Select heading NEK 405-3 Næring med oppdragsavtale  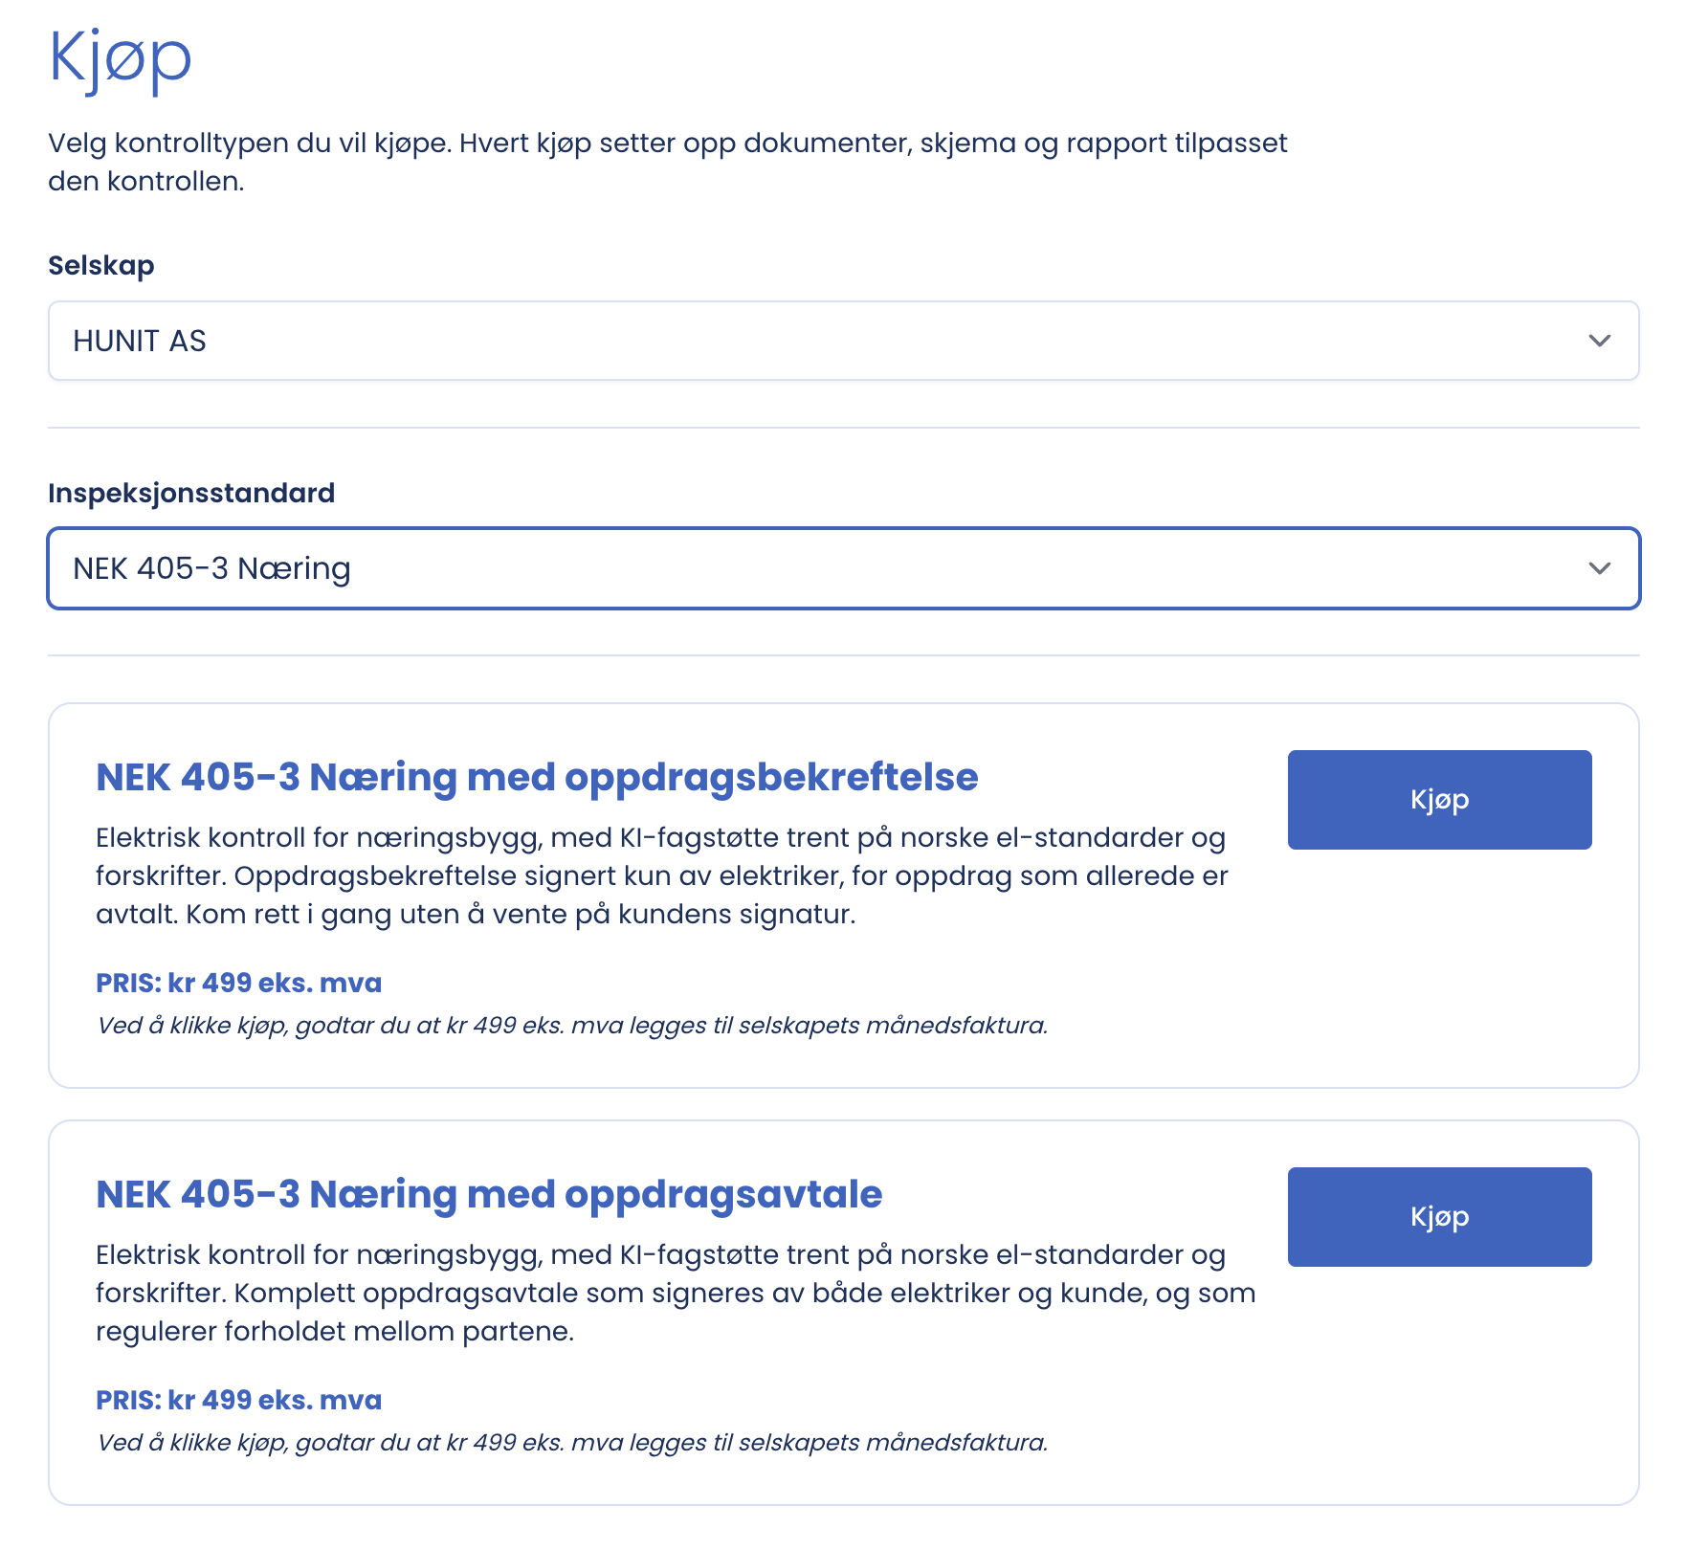tap(489, 1194)
